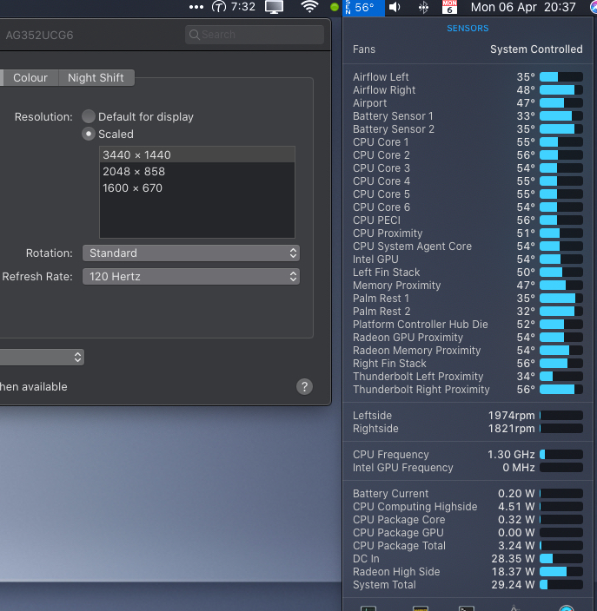Select the CPU Core 1 row
The height and width of the screenshot is (611, 597).
[468, 142]
